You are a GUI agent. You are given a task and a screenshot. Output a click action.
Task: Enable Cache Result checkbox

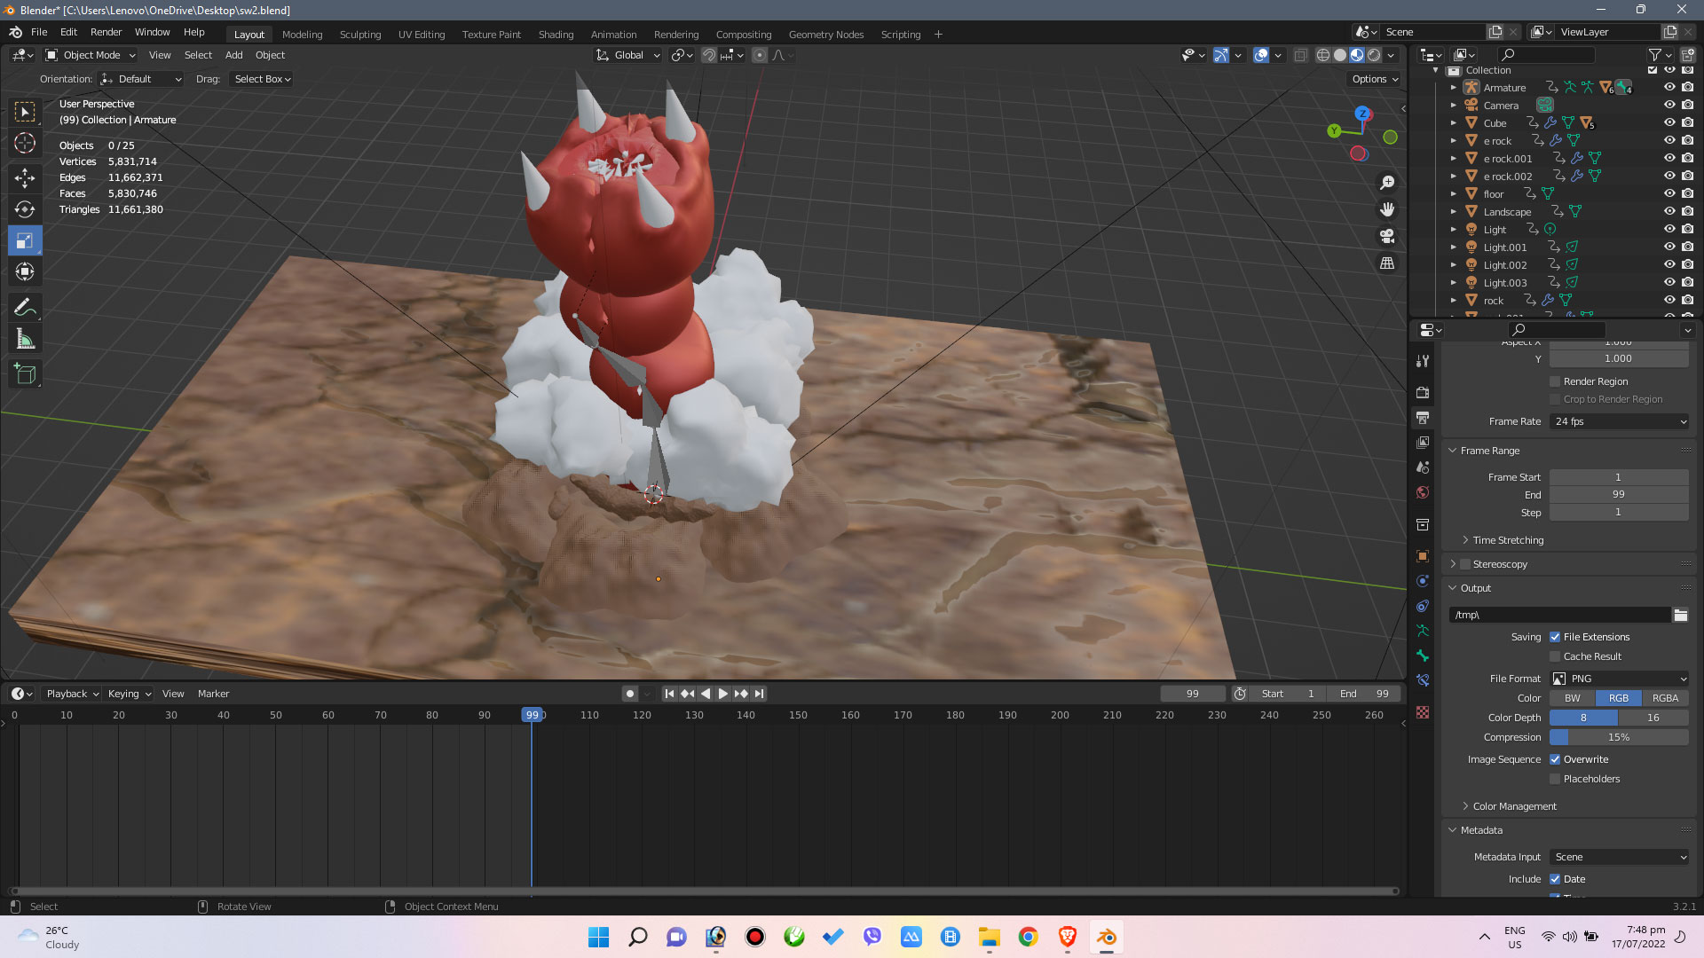pyautogui.click(x=1555, y=656)
